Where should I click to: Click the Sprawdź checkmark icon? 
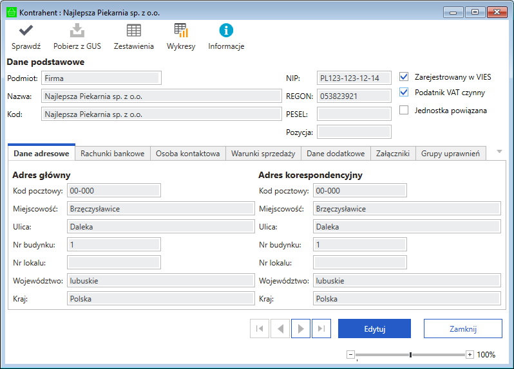point(26,30)
